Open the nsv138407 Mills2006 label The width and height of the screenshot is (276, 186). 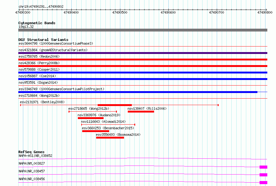(147, 108)
